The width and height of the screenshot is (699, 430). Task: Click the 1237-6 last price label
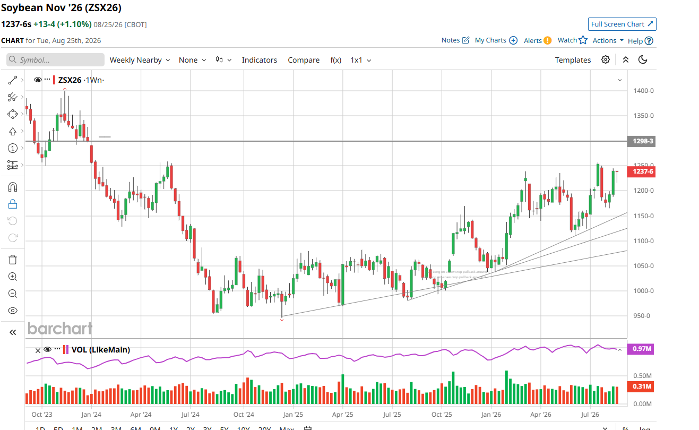641,171
